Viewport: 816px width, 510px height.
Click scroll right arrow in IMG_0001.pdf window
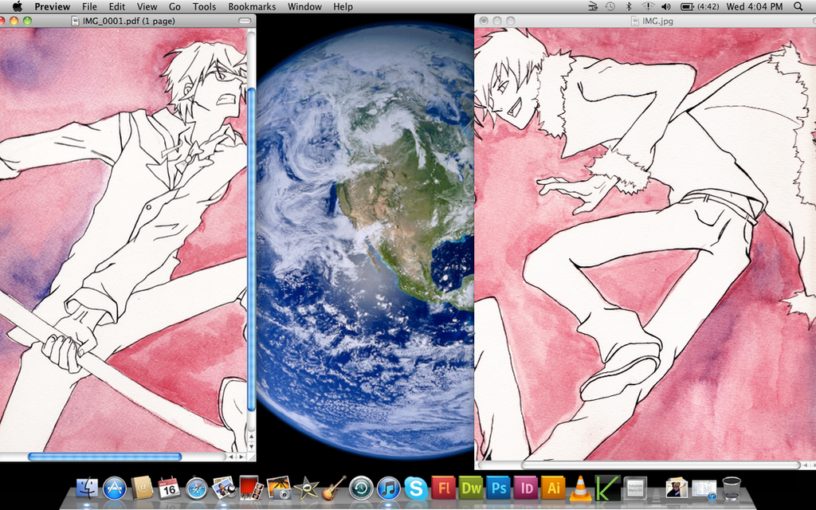[241, 457]
